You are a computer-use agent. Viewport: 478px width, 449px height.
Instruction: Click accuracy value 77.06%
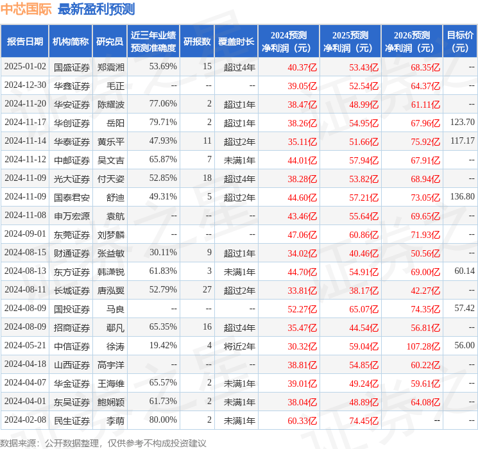click(x=163, y=103)
